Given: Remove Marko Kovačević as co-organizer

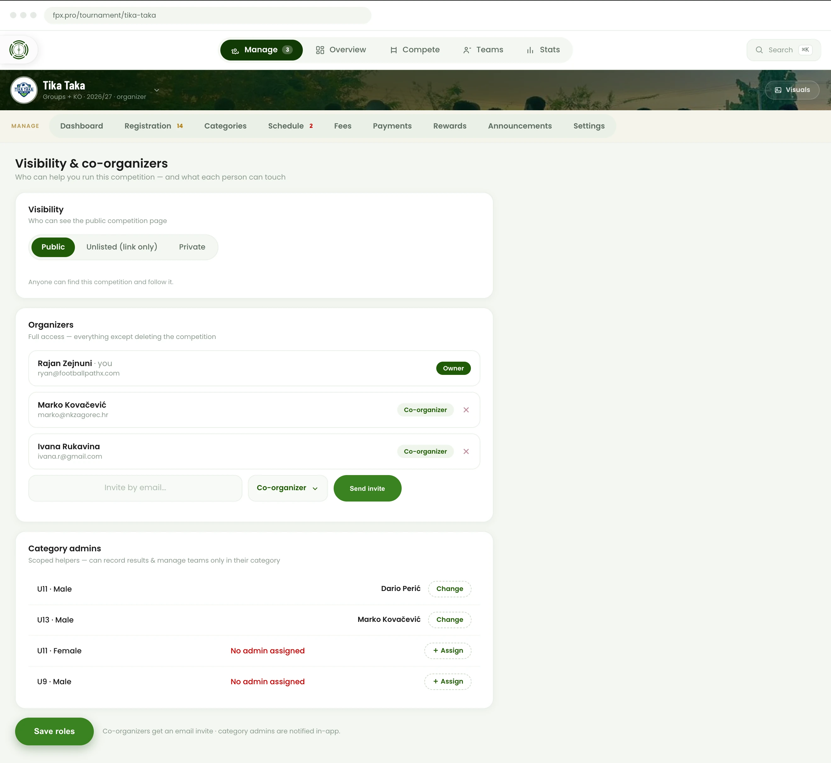Looking at the screenshot, I should point(466,410).
